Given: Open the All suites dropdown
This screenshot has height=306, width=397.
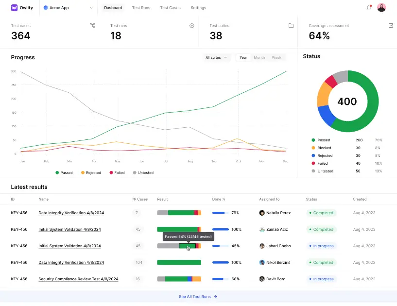Looking at the screenshot, I should [x=217, y=57].
